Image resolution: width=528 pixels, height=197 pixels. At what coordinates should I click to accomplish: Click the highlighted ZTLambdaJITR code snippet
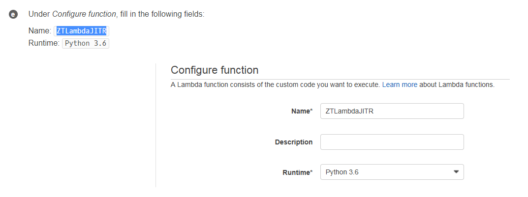click(x=82, y=31)
